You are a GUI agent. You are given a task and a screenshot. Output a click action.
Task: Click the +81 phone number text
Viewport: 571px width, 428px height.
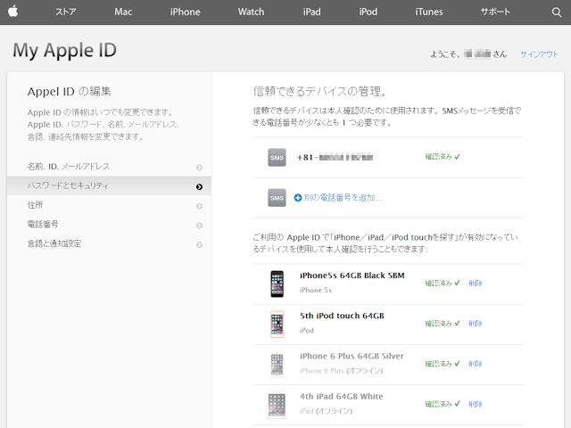335,158
